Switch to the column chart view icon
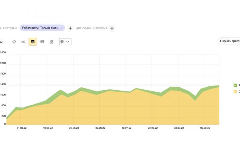This screenshot has width=240, height=154. pyautogui.click(x=42, y=42)
